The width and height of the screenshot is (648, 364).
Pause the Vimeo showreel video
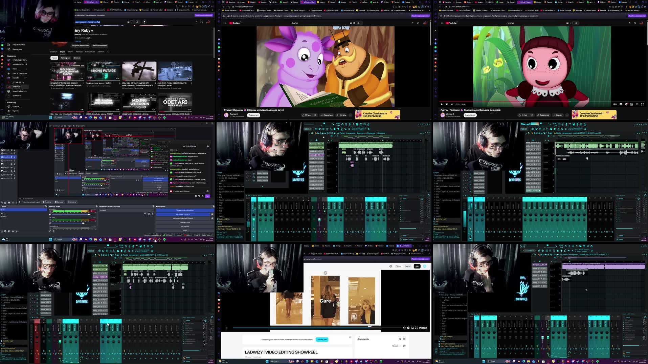pyautogui.click(x=226, y=328)
